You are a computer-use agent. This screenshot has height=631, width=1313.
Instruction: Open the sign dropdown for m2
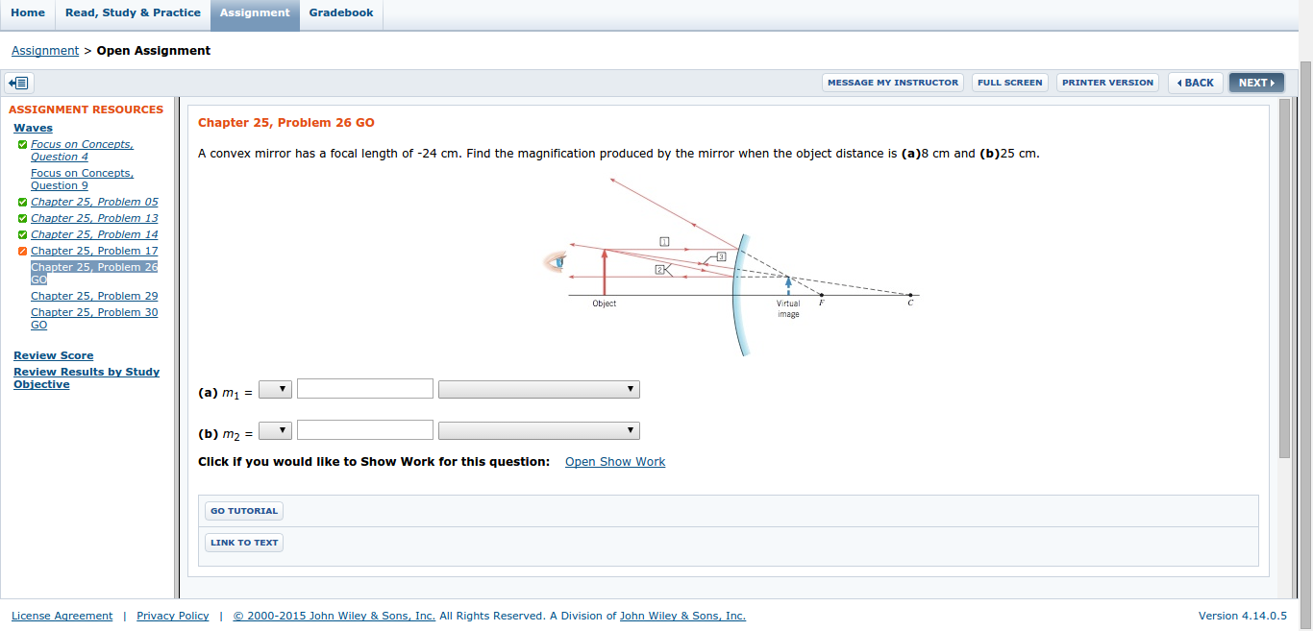point(275,429)
